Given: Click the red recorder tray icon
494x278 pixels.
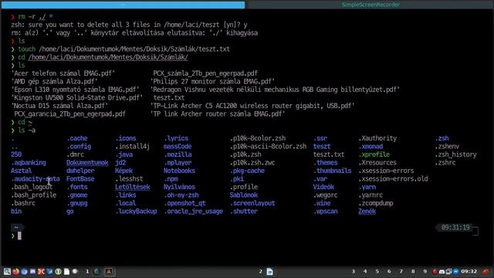Looking at the screenshot, I should (x=435, y=271).
